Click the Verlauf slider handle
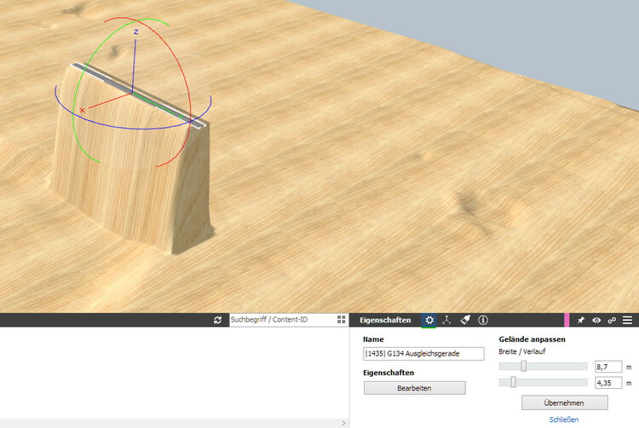639x428 pixels. click(x=513, y=382)
